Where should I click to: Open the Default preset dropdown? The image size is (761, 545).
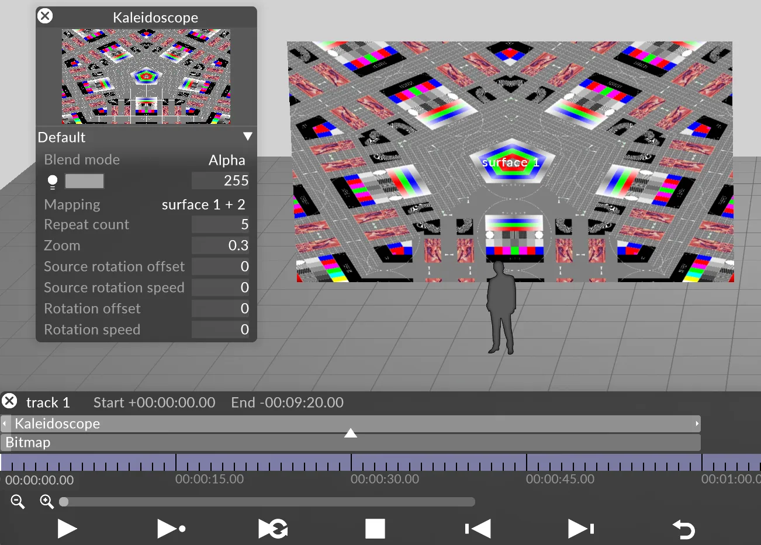tap(247, 136)
